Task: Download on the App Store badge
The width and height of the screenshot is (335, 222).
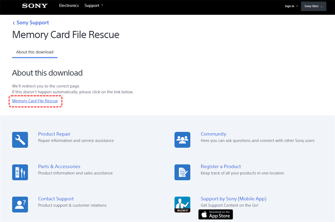Action: 216,214
